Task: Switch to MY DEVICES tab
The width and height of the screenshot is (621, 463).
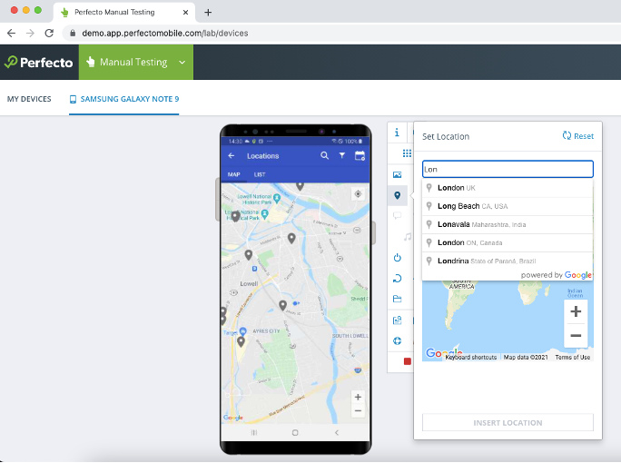Action: (x=29, y=99)
